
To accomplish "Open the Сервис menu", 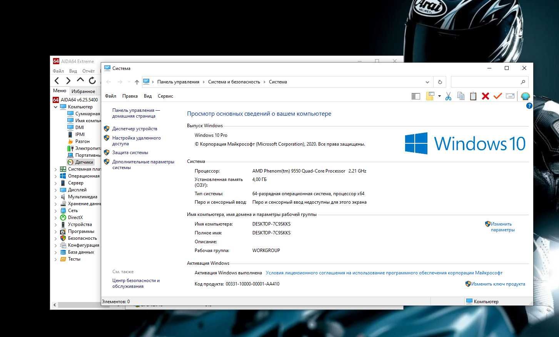I will (165, 96).
